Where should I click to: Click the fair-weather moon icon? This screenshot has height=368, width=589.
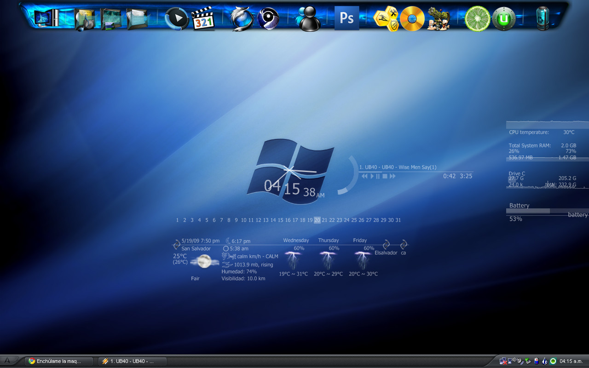coord(204,261)
